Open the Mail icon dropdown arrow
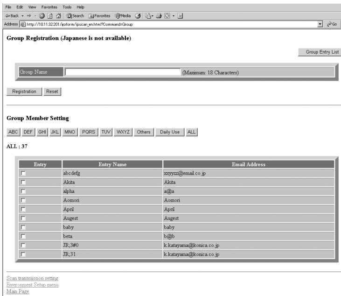 click(x=152, y=16)
